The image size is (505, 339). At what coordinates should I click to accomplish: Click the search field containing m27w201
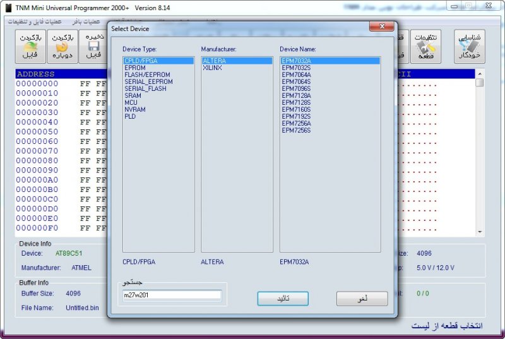click(172, 295)
